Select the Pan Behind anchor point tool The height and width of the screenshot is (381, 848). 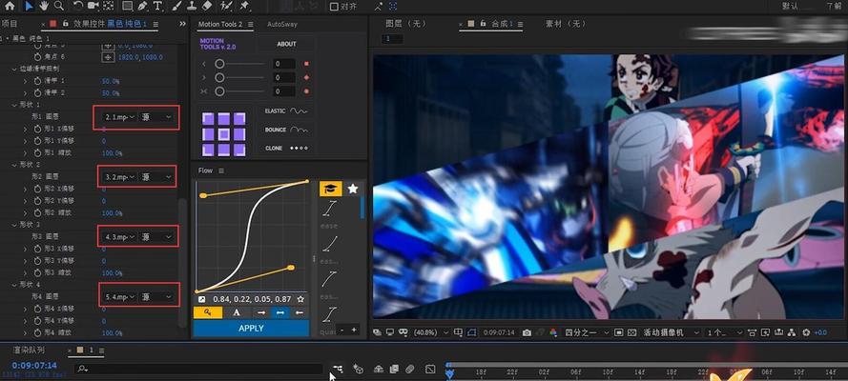[x=109, y=6]
